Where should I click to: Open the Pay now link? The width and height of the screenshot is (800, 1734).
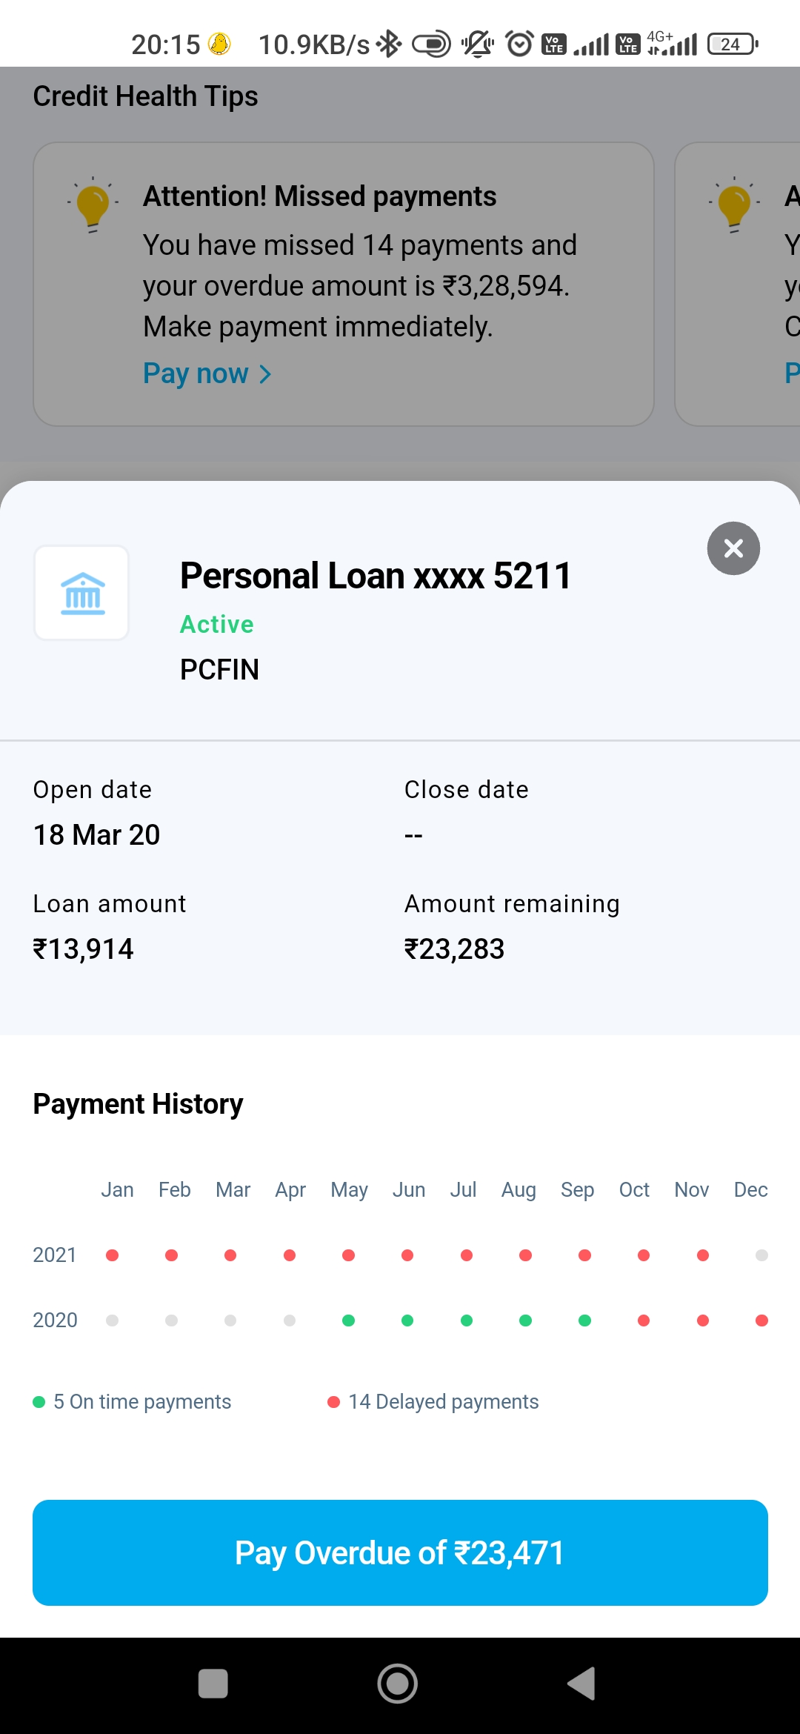click(196, 373)
